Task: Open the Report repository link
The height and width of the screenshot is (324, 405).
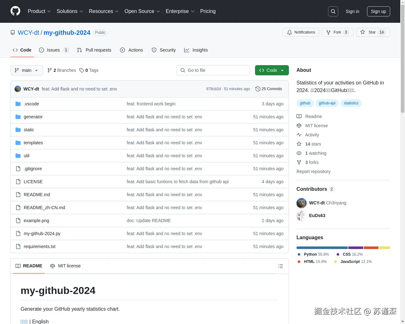Action: (x=313, y=171)
